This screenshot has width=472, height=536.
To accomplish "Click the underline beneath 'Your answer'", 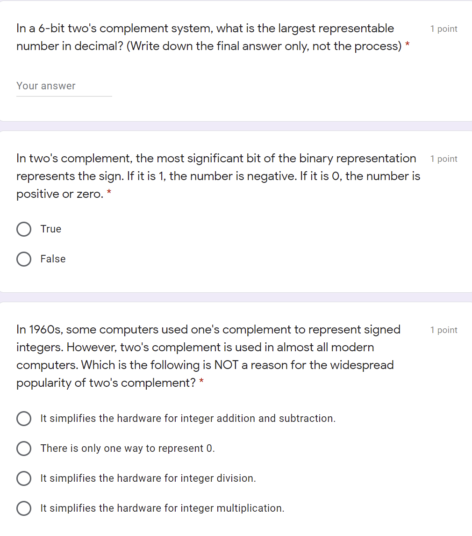I will coord(64,96).
